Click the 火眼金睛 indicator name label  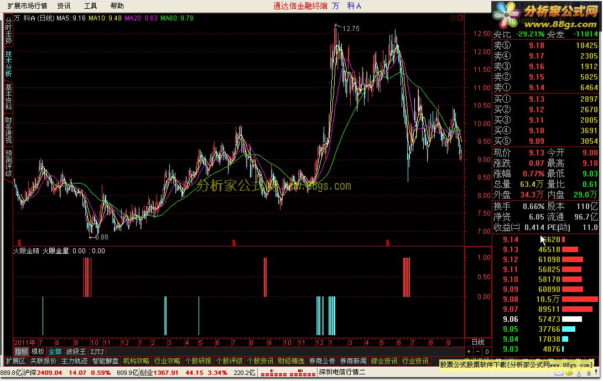(x=26, y=250)
